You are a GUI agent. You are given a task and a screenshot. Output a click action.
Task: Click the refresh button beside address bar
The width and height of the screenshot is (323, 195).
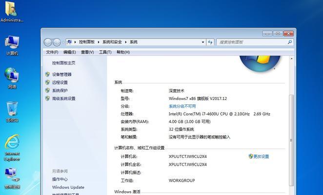[x=210, y=42]
